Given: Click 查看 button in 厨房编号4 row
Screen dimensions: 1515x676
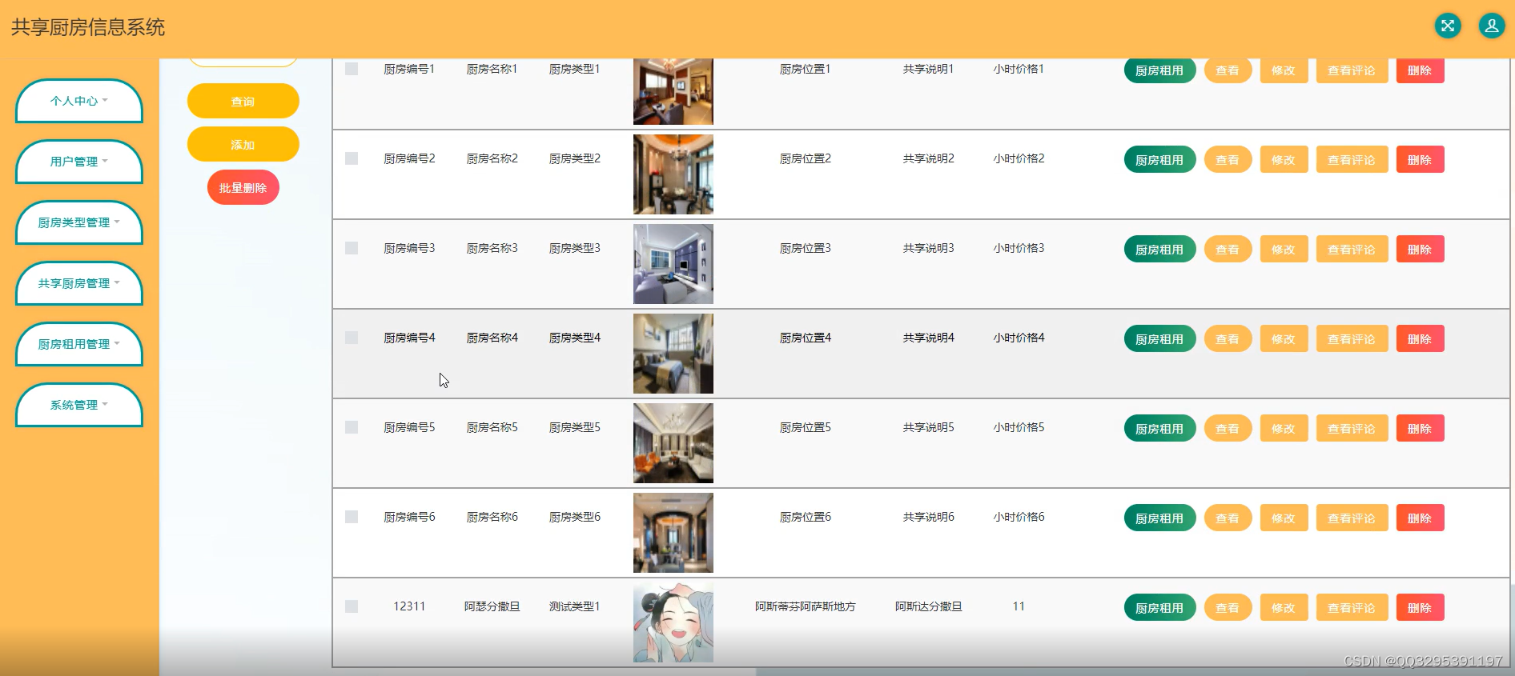Looking at the screenshot, I should 1228,339.
